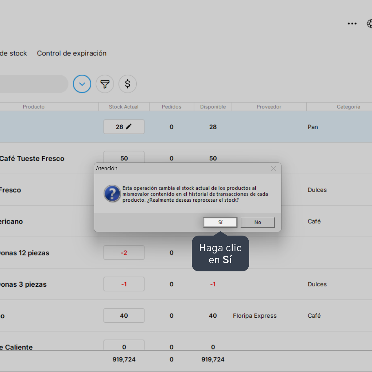Expand the blue chevron dropdown button
Screen dimensions: 372x372
click(82, 84)
